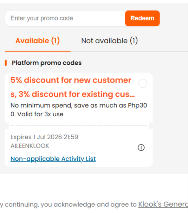188x213 pixels.
Task: Focus the 'Enter your promo code' field
Action: pos(65,18)
